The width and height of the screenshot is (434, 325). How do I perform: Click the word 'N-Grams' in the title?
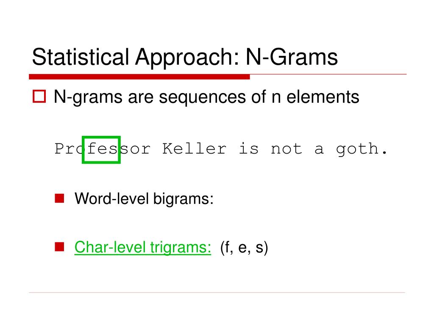click(x=292, y=57)
